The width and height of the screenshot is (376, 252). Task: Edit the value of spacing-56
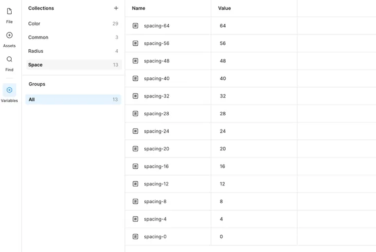pos(223,44)
